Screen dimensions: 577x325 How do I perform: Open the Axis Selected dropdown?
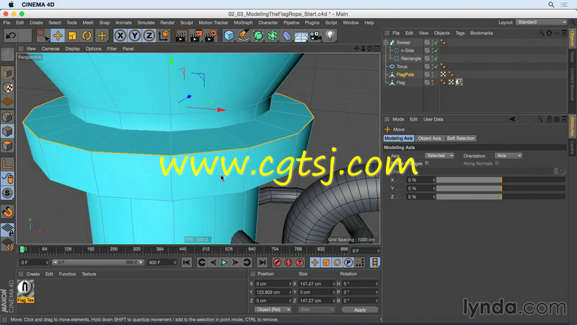tap(439, 156)
